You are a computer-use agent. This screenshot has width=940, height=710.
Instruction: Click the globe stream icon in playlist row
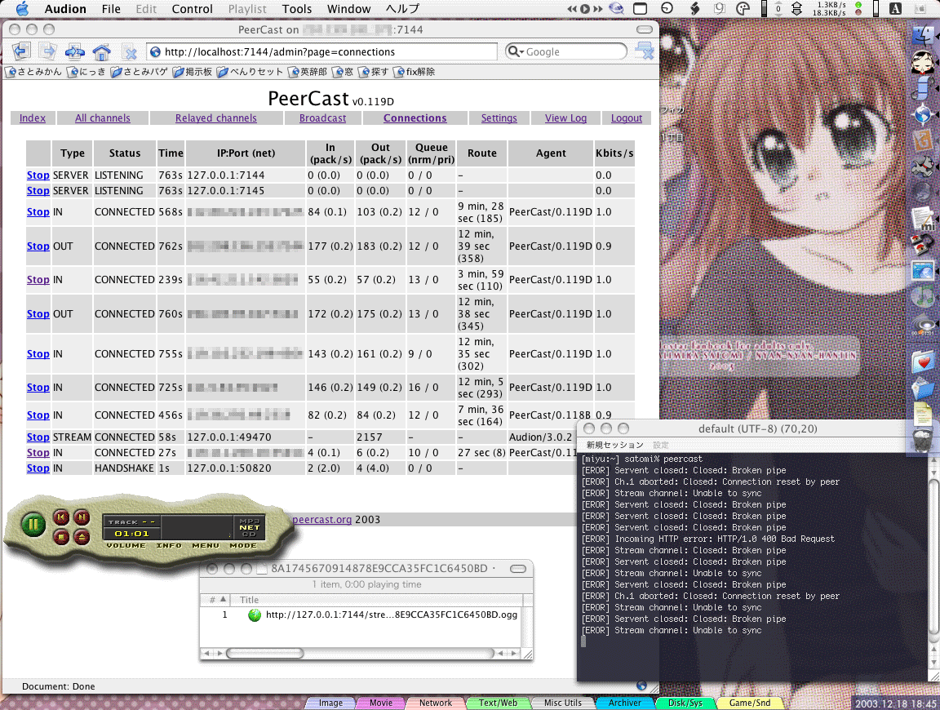[x=255, y=615]
